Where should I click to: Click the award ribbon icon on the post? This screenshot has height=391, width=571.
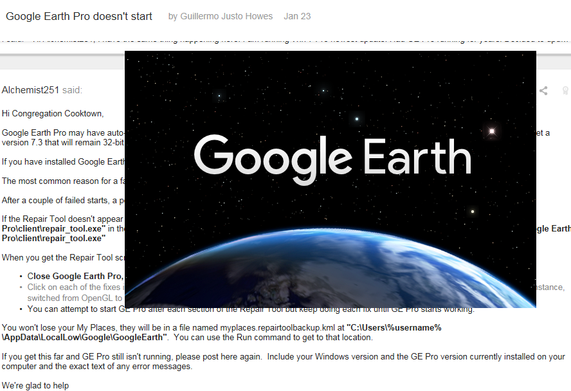coord(566,91)
